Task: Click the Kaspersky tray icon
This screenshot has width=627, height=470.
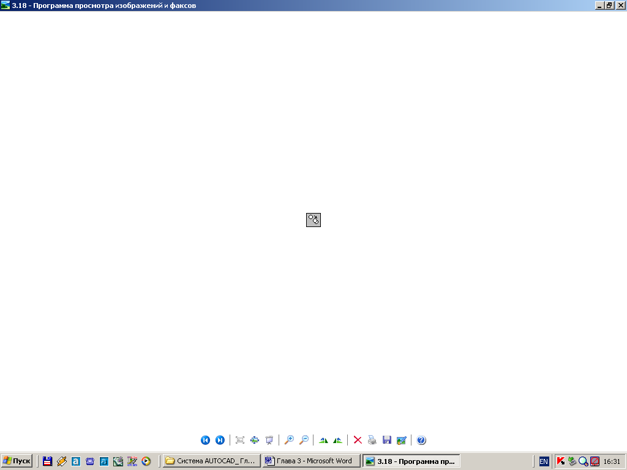Action: (561, 461)
